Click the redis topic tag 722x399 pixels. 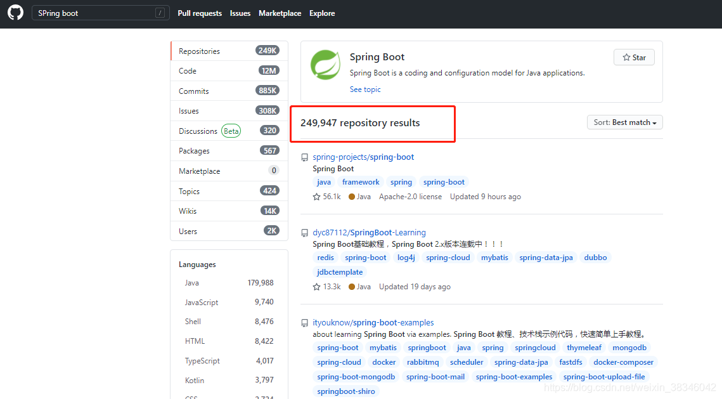click(x=326, y=258)
